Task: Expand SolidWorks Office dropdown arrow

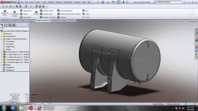Action: point(5,17)
